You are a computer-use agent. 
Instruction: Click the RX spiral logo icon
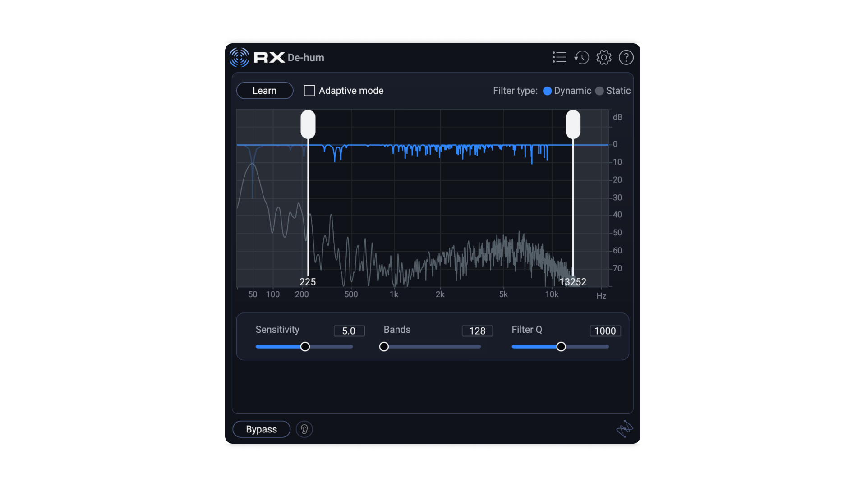pyautogui.click(x=239, y=57)
